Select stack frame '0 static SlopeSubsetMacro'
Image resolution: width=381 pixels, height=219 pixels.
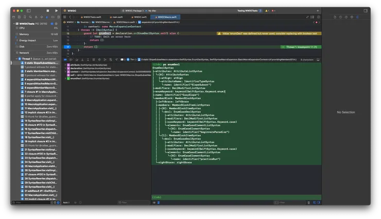coord(40,63)
